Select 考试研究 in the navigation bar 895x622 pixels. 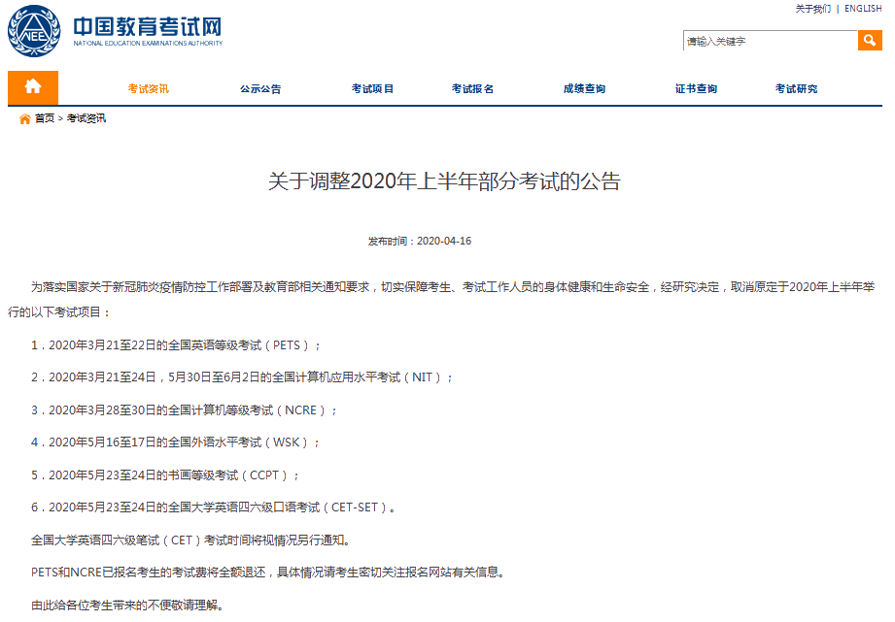tap(794, 87)
